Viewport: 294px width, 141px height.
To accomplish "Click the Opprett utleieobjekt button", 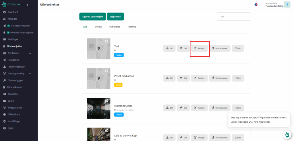I will [92, 17].
